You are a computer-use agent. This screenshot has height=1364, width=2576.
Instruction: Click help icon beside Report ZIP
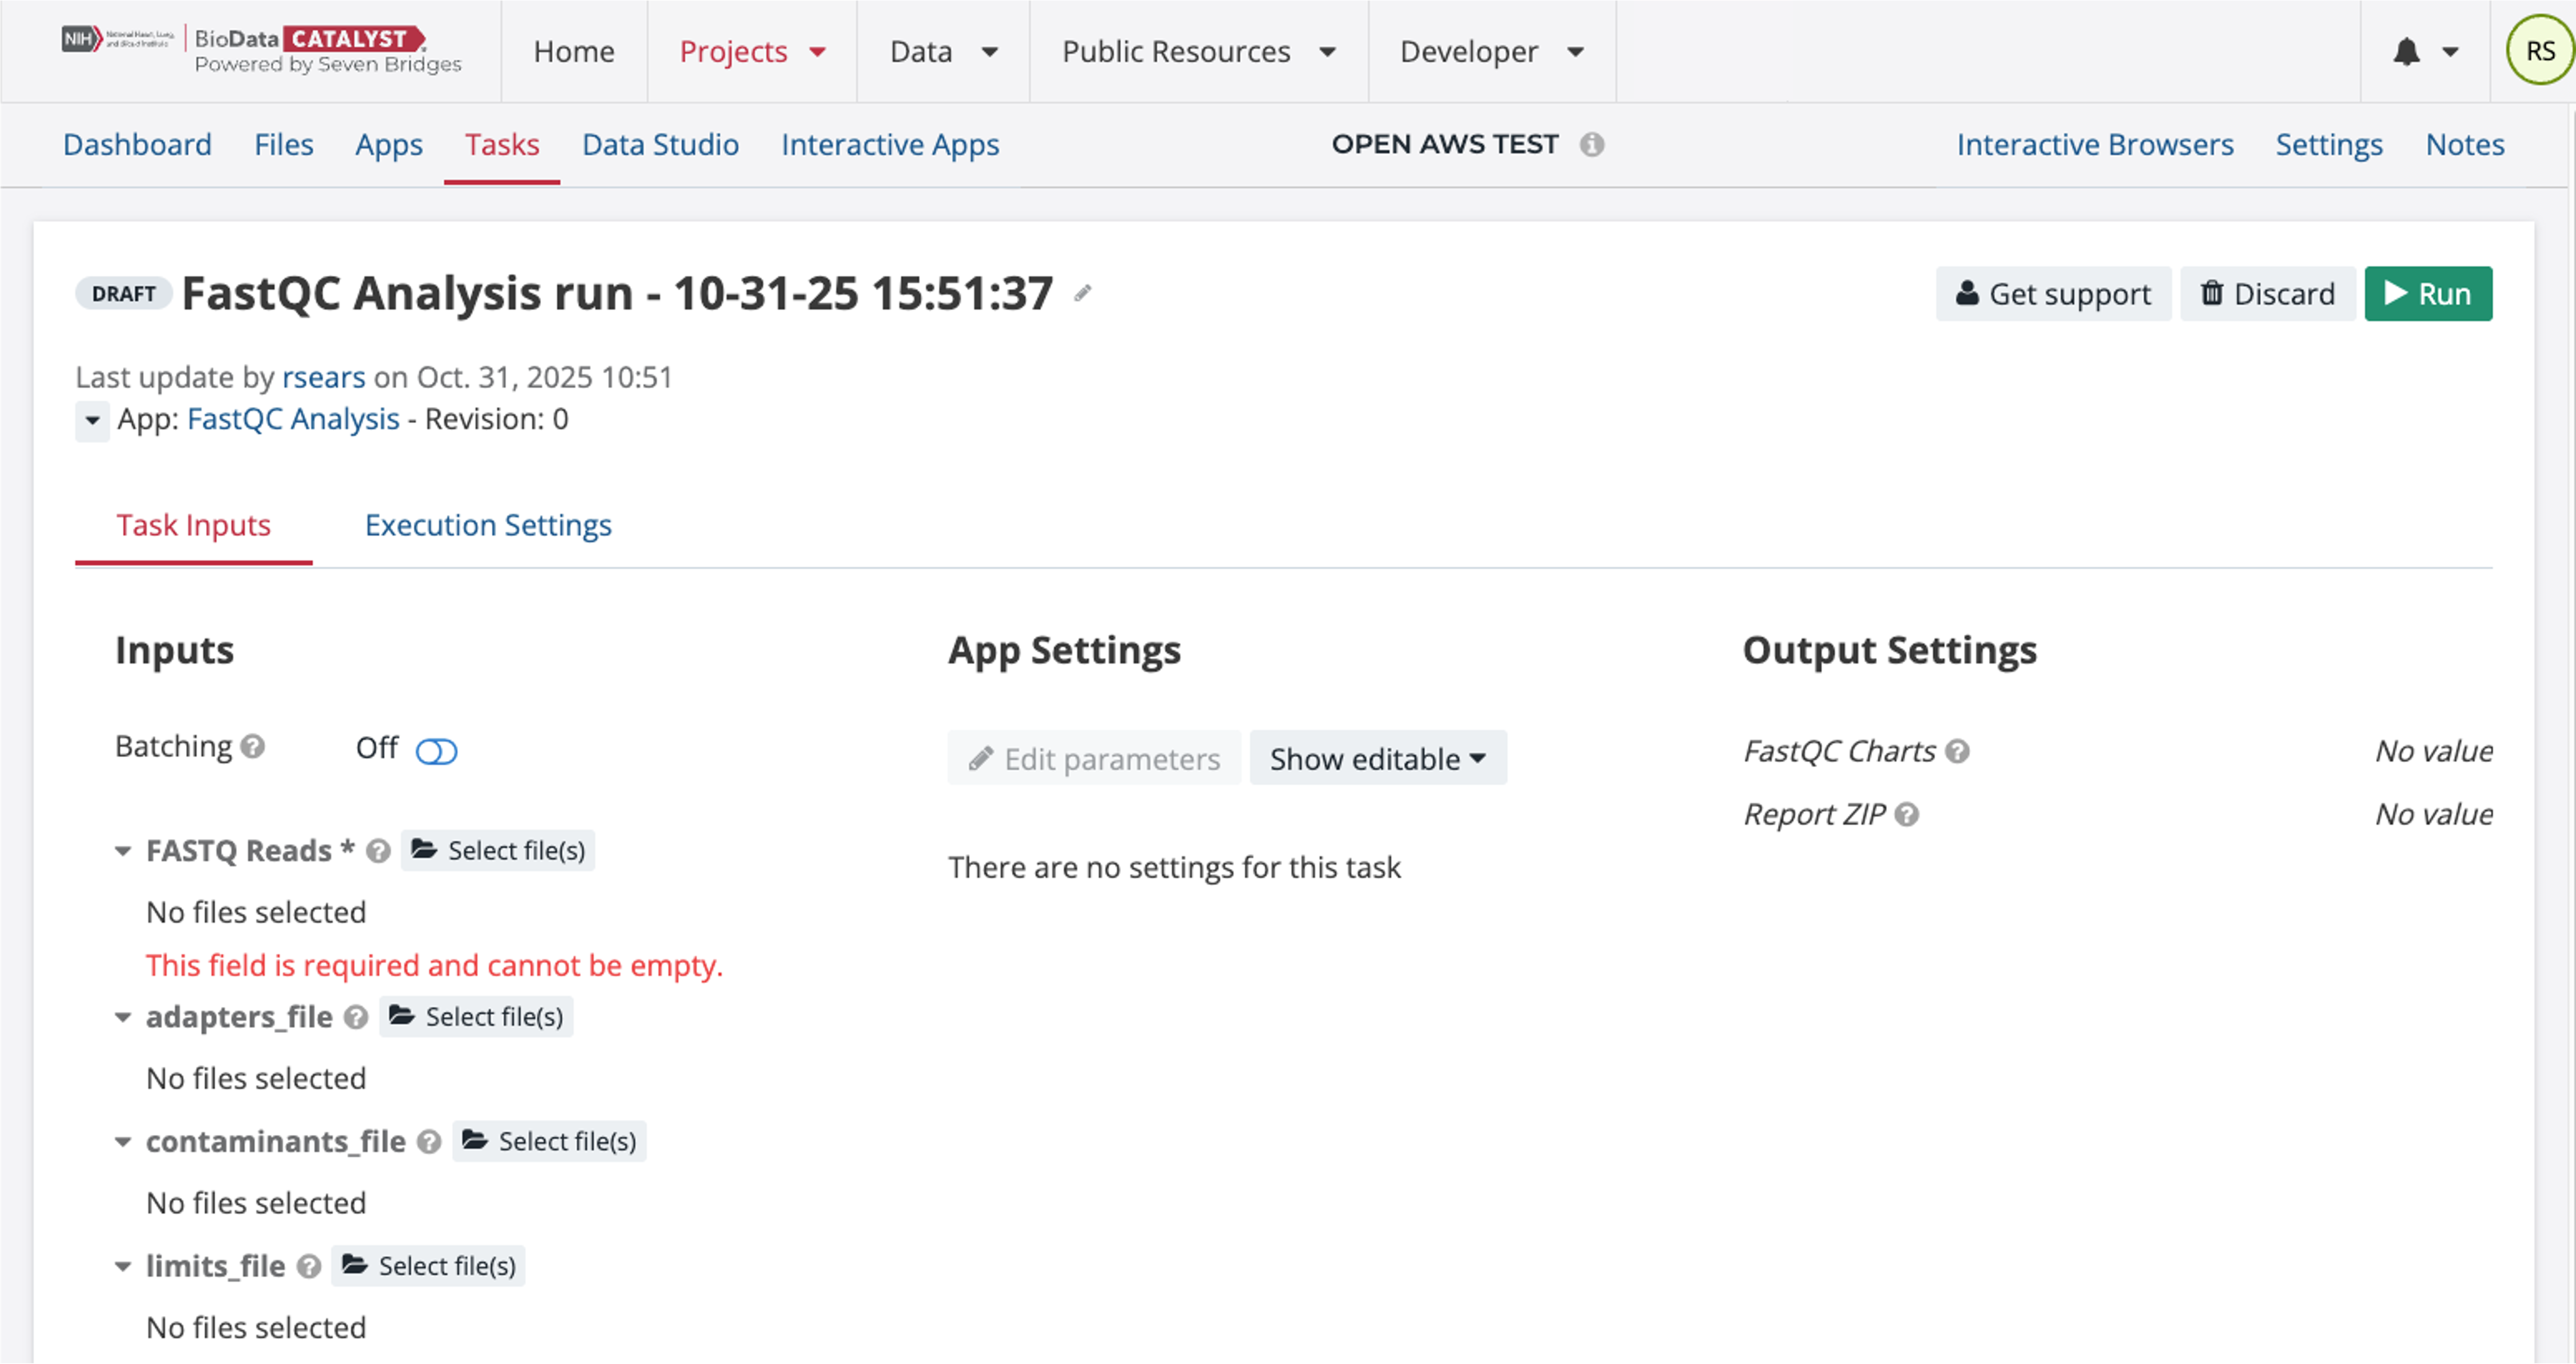click(1907, 815)
